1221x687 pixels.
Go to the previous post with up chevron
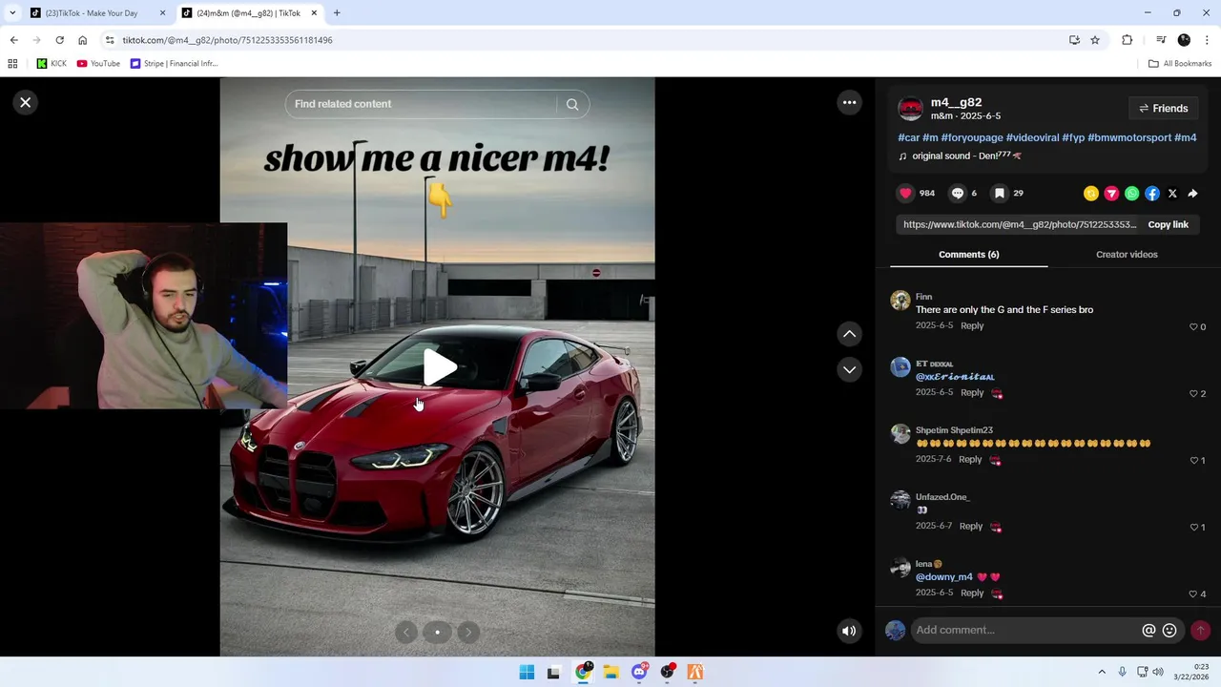tap(849, 334)
